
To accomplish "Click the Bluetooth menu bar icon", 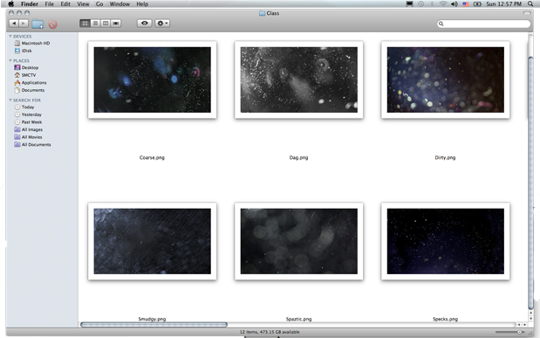I will [432, 4].
